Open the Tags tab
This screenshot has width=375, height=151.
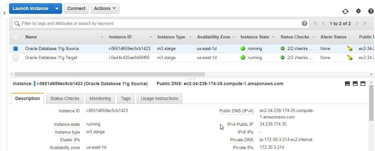126,98
